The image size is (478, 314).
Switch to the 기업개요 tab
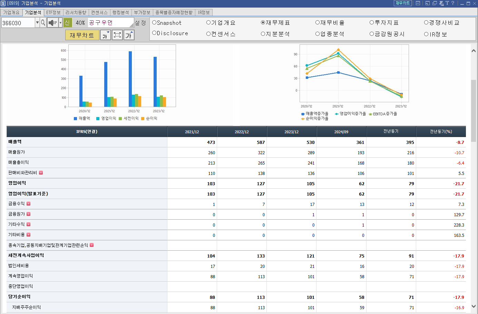click(x=11, y=12)
